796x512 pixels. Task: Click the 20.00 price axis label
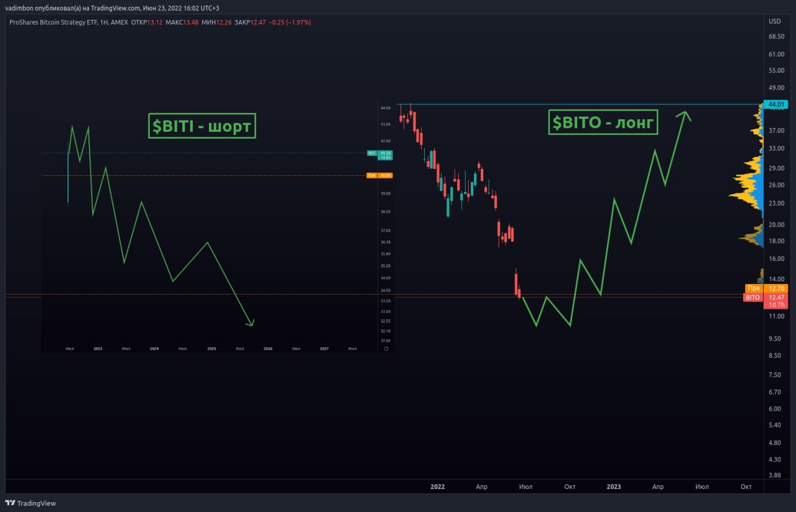(777, 224)
